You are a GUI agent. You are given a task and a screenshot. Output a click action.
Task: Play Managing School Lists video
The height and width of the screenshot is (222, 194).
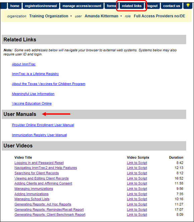(x=32, y=199)
